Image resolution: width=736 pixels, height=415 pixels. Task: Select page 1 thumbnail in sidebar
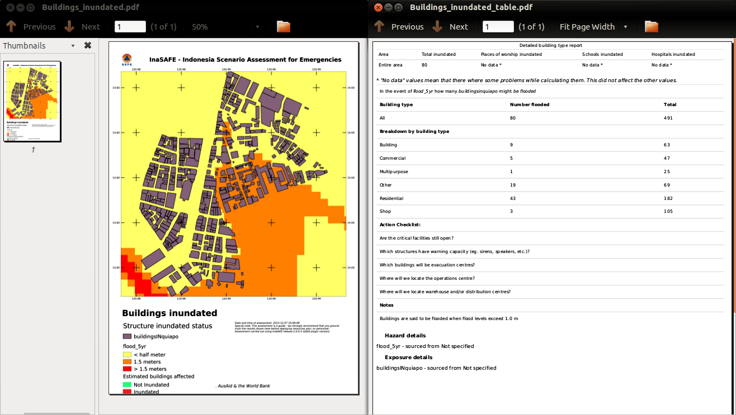coord(32,101)
